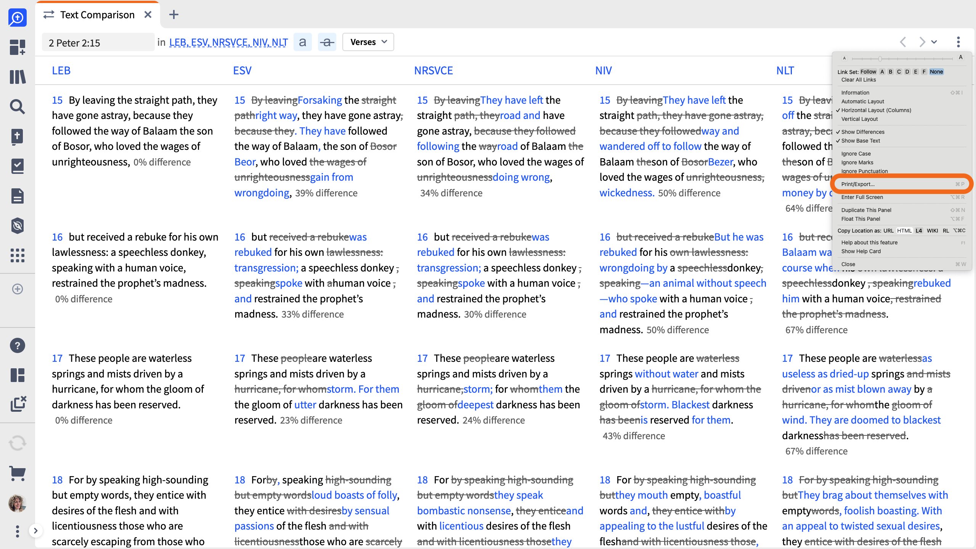Uncheck Show Base Text

point(902,141)
